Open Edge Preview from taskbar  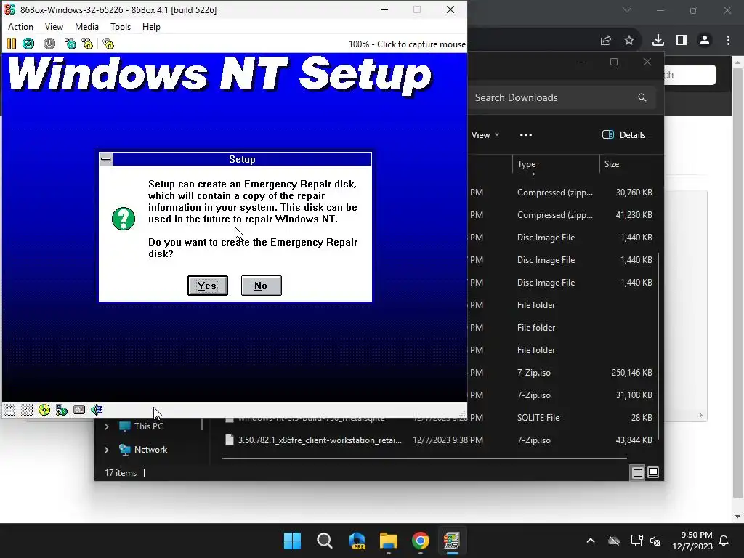(357, 541)
